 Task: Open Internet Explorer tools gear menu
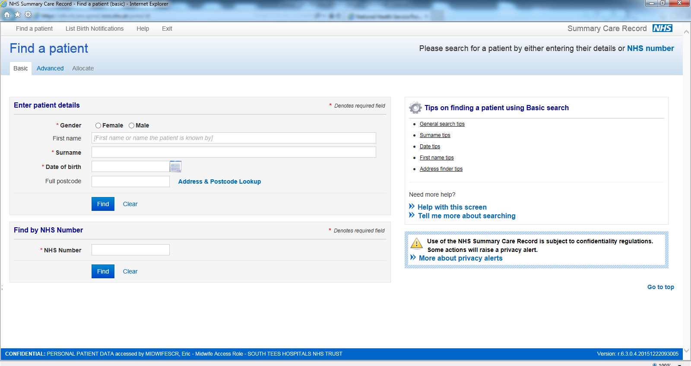(28, 15)
